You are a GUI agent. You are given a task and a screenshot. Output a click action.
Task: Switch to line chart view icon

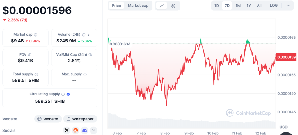click(x=162, y=6)
